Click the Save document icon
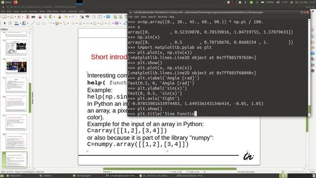Screen dimensions: 316x178 pyautogui.click(x=19, y=17)
